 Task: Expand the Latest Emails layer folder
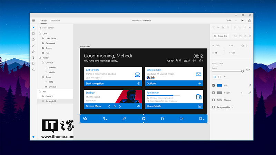pyautogui.click(x=43, y=38)
